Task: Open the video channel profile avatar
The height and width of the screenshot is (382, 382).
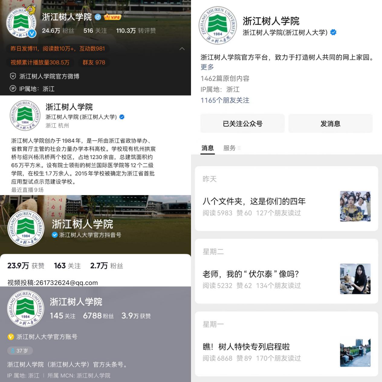Action: (x=25, y=115)
